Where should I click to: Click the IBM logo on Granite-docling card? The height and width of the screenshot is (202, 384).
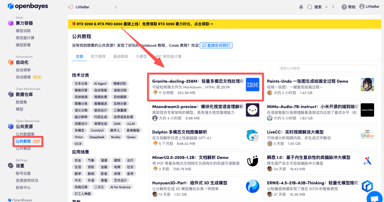tap(252, 85)
